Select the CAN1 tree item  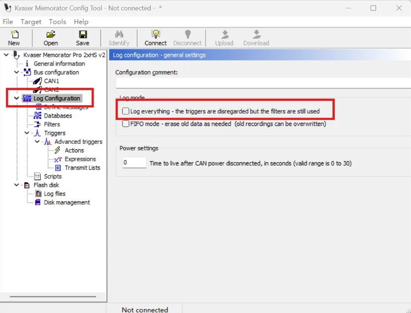[x=52, y=81]
